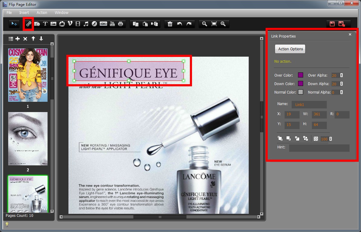Insert a movie with the film icon
361x232 pixels.
tap(78, 24)
